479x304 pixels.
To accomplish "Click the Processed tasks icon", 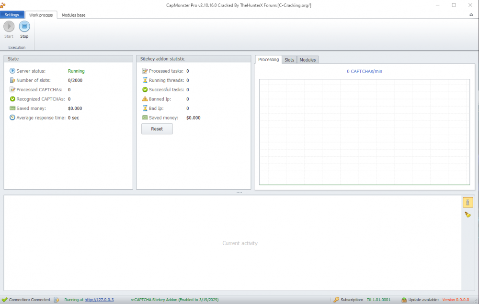I will (x=145, y=71).
